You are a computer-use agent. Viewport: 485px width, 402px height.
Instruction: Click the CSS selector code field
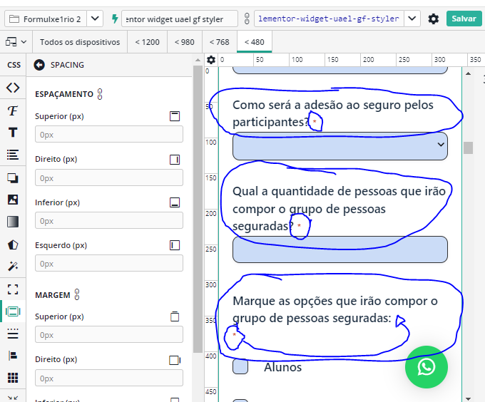(329, 19)
